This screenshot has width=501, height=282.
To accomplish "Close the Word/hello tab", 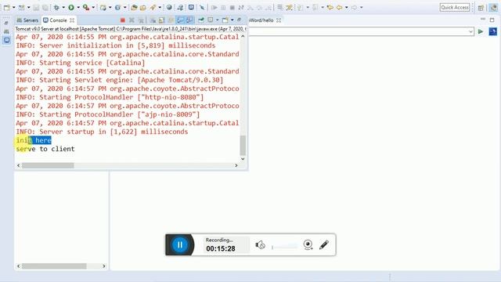I will click(x=279, y=20).
